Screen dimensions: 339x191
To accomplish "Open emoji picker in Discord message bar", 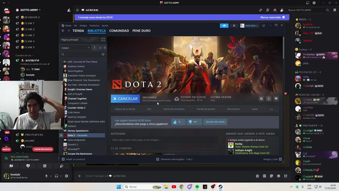I will pos(279,176).
